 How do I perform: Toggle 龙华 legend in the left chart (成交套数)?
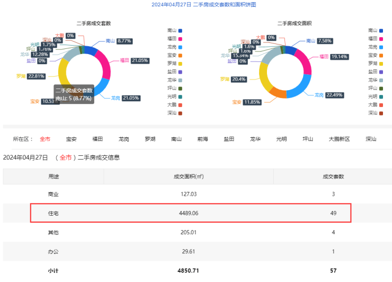click(x=175, y=80)
